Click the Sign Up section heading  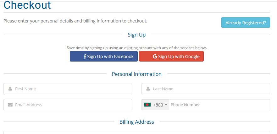[136, 35]
